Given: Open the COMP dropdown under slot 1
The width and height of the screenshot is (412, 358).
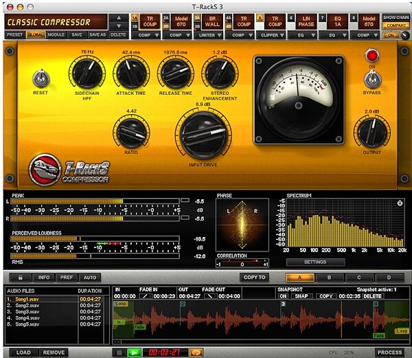Looking at the screenshot, I should point(146,35).
